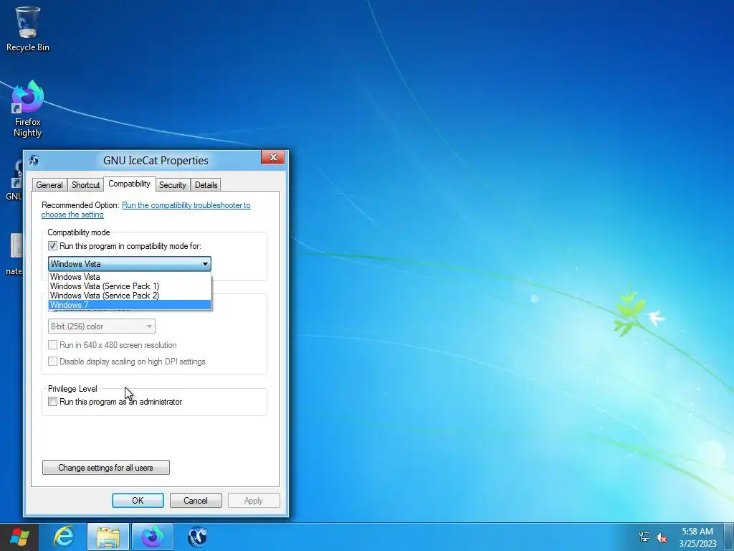Viewport: 734px width, 551px height.
Task: Uncheck Run this program in compatibility mode
Action: (52, 246)
